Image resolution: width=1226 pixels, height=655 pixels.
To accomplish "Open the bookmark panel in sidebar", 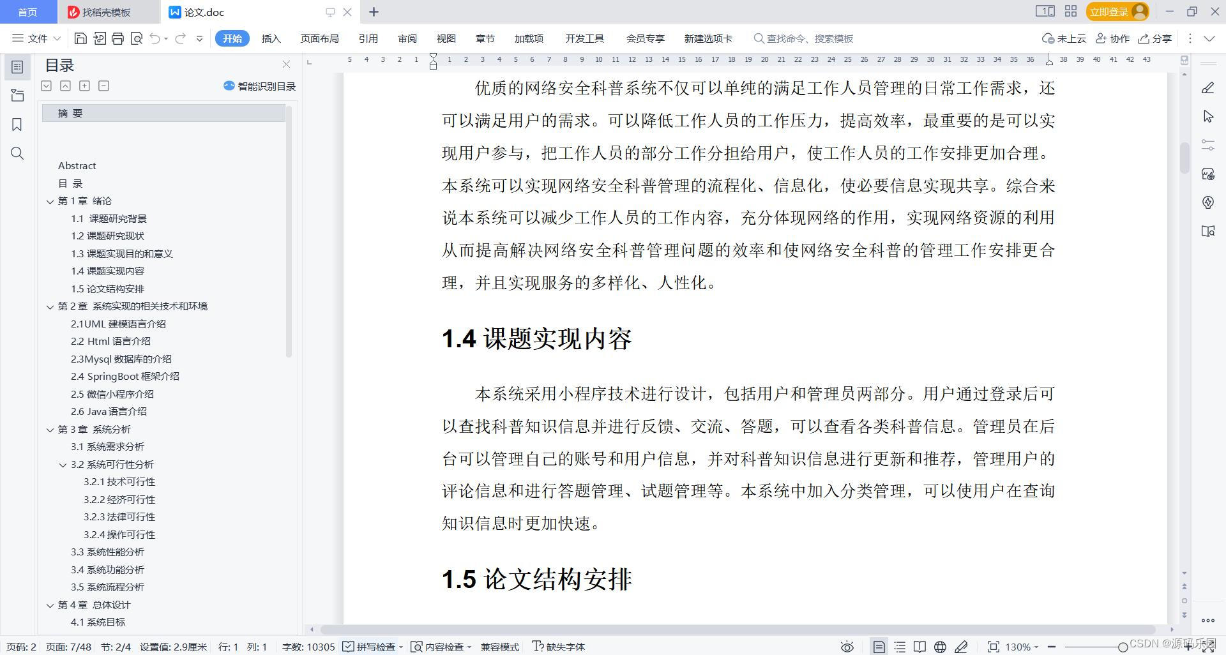I will pyautogui.click(x=17, y=125).
